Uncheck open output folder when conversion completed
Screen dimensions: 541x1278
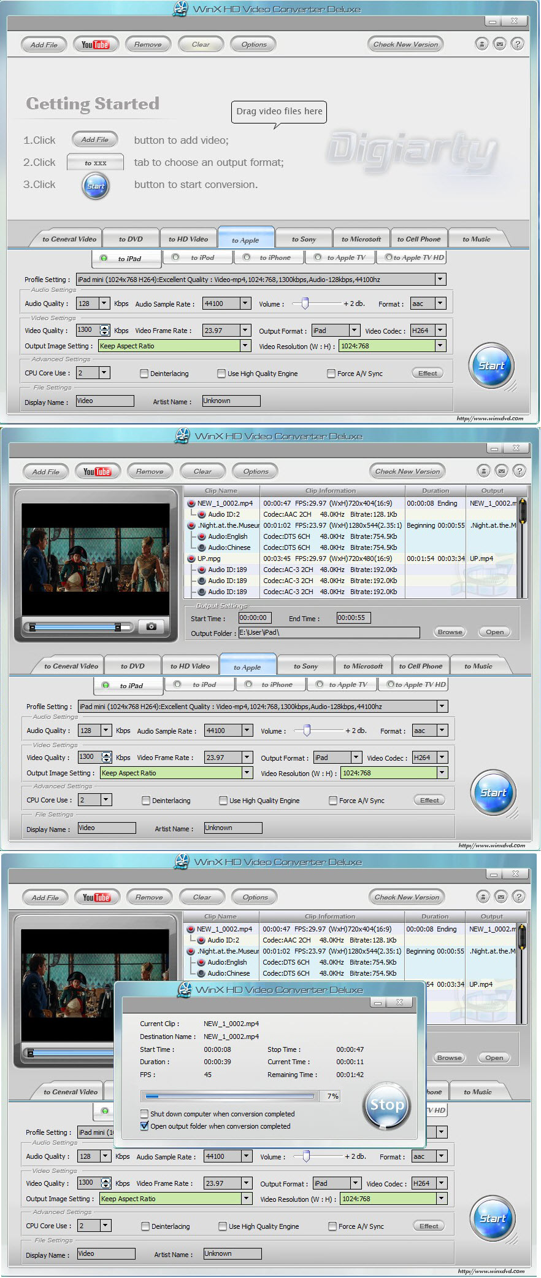point(144,1126)
